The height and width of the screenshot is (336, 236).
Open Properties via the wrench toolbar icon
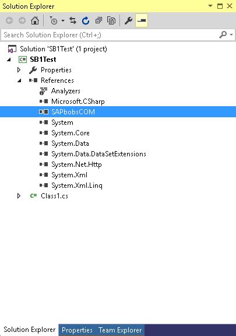(x=128, y=21)
